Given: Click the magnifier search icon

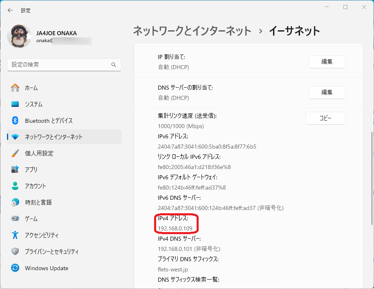Looking at the screenshot, I should (x=114, y=65).
